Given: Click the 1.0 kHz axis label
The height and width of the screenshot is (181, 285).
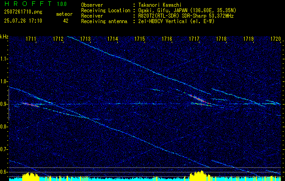Looking at the screenshot, I should (4, 81).
